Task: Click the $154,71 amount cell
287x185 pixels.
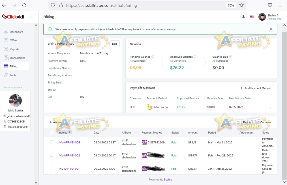Action: (x=192, y=156)
